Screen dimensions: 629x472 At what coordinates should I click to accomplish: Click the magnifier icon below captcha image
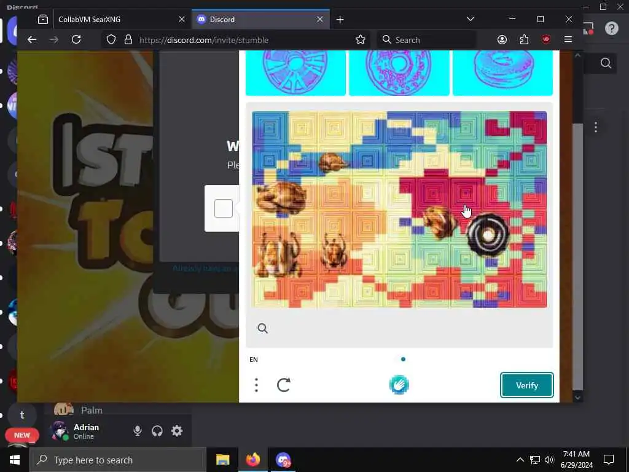coord(262,328)
